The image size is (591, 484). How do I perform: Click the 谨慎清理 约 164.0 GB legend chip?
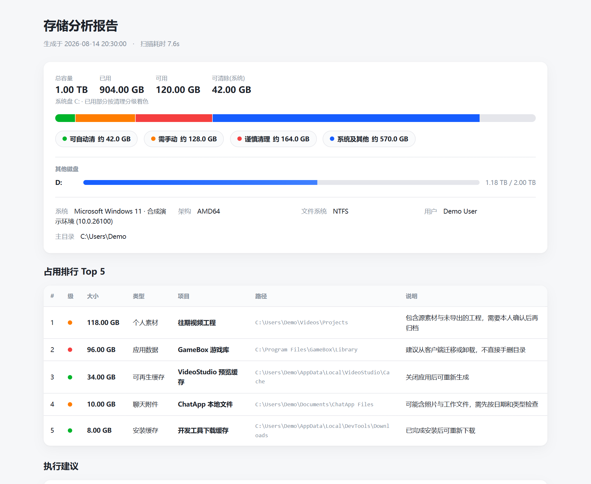(x=273, y=139)
